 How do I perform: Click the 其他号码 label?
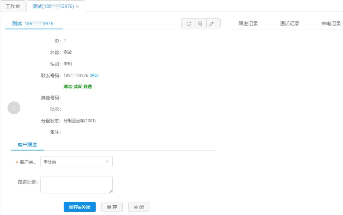(51, 97)
